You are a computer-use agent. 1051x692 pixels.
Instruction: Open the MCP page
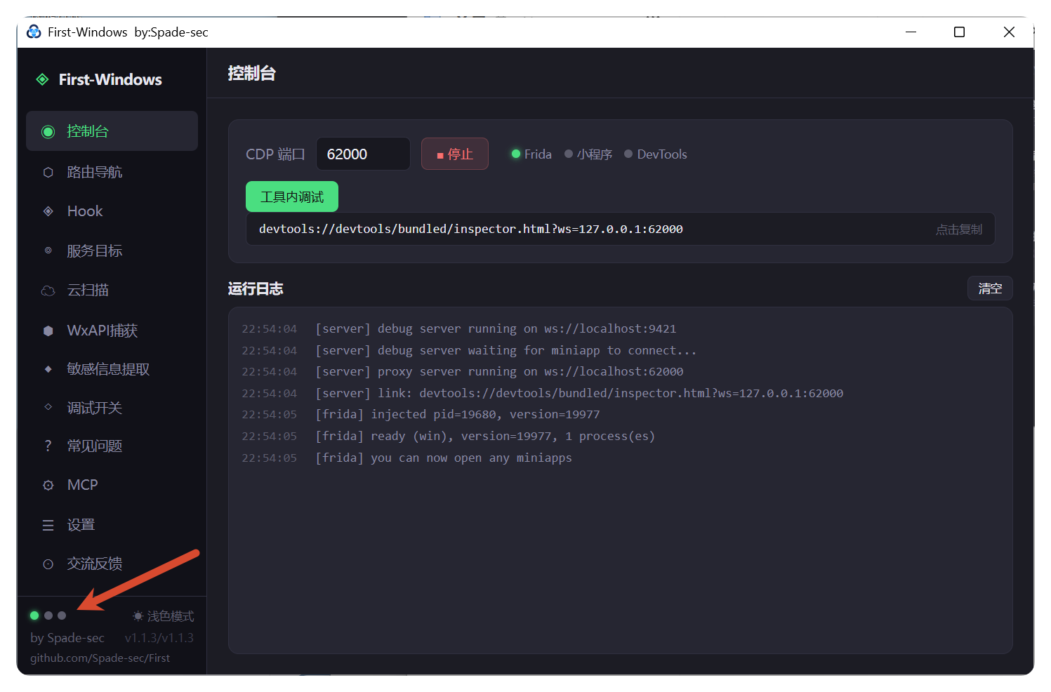pyautogui.click(x=112, y=485)
